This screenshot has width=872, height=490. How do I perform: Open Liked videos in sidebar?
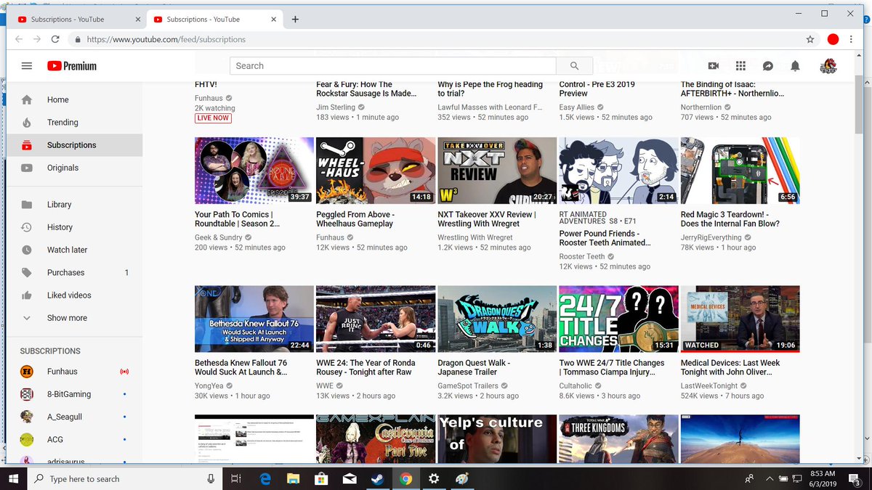click(74, 295)
